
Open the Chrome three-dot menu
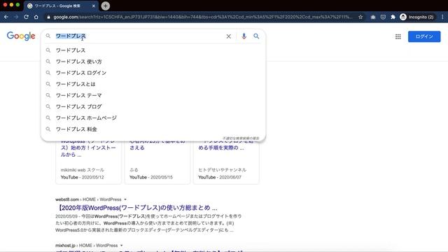click(442, 17)
